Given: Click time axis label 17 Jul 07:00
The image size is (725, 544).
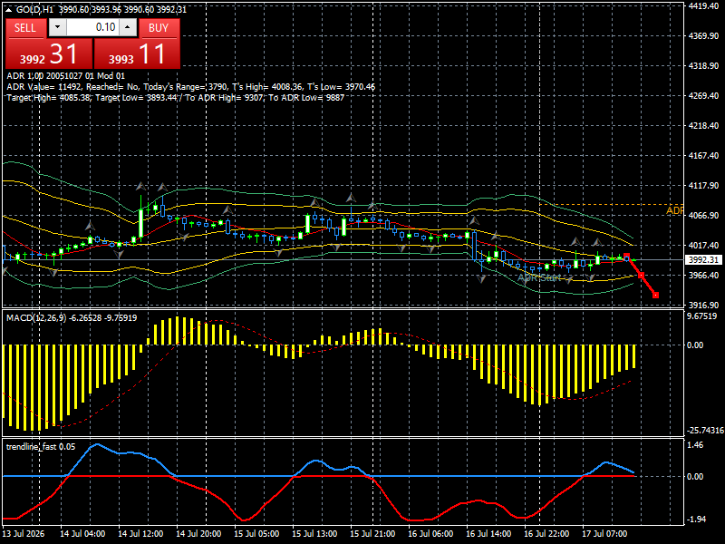Looking at the screenshot, I should [604, 534].
